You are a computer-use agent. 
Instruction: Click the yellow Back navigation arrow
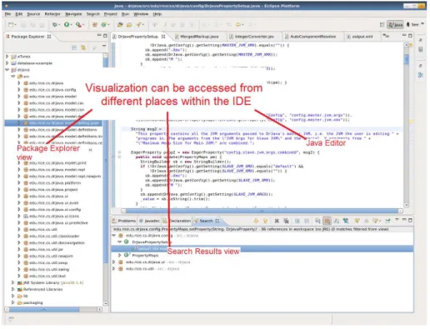click(238, 25)
